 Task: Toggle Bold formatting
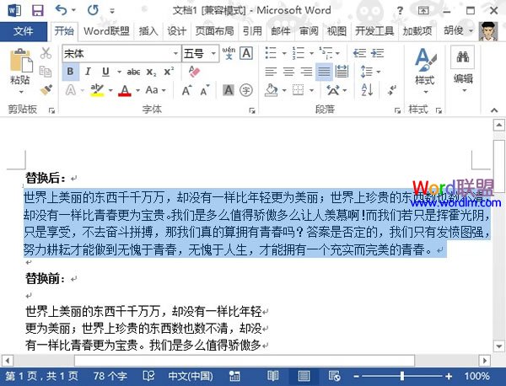71,72
